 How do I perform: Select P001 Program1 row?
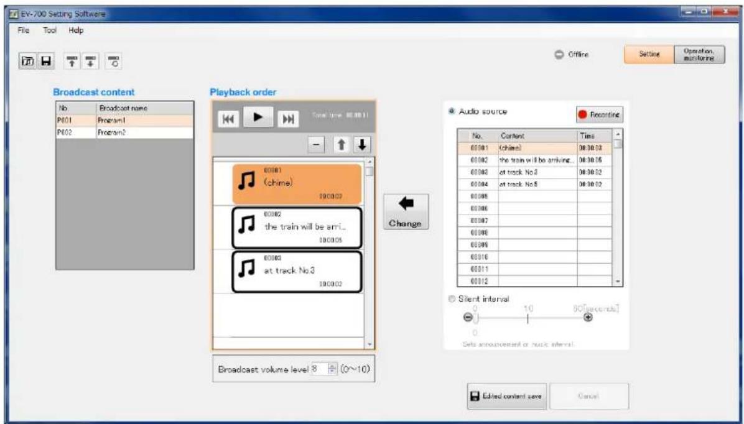pos(124,121)
